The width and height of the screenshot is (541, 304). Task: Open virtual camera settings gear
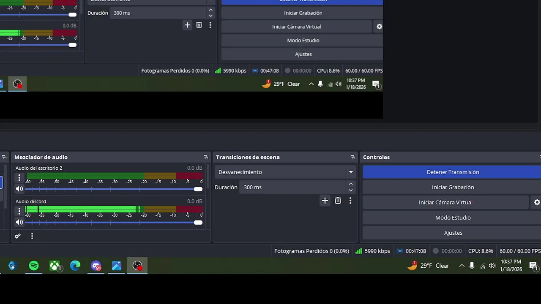point(536,202)
